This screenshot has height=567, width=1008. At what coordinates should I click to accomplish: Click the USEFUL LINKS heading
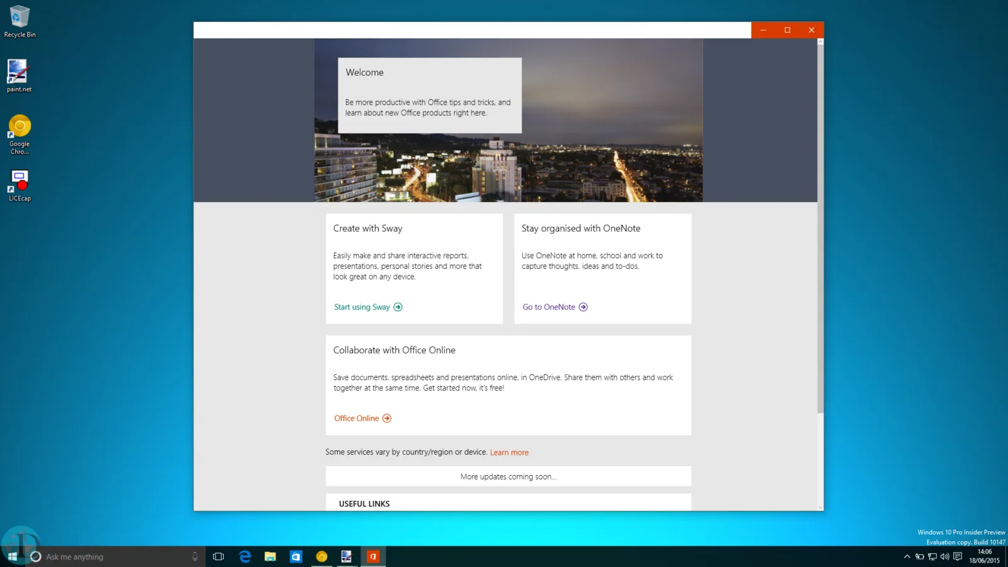tap(364, 504)
